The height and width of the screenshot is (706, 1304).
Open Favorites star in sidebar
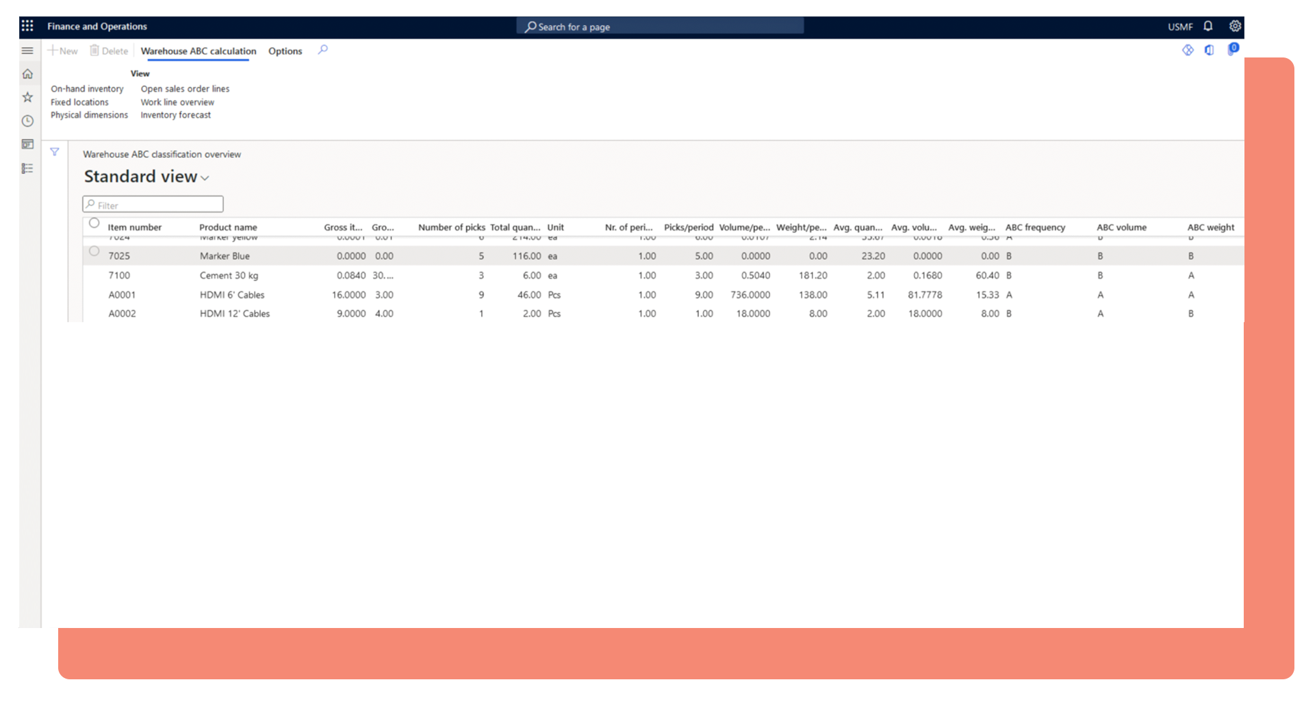pos(27,97)
